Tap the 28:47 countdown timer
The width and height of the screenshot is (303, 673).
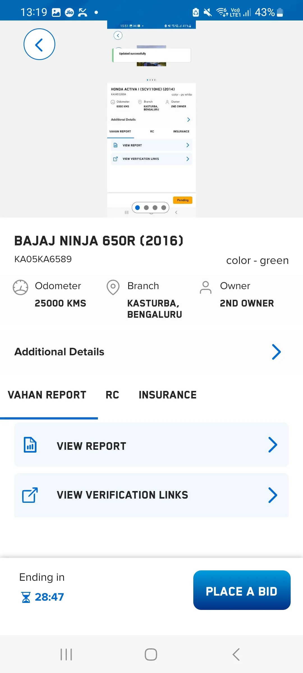(x=49, y=597)
